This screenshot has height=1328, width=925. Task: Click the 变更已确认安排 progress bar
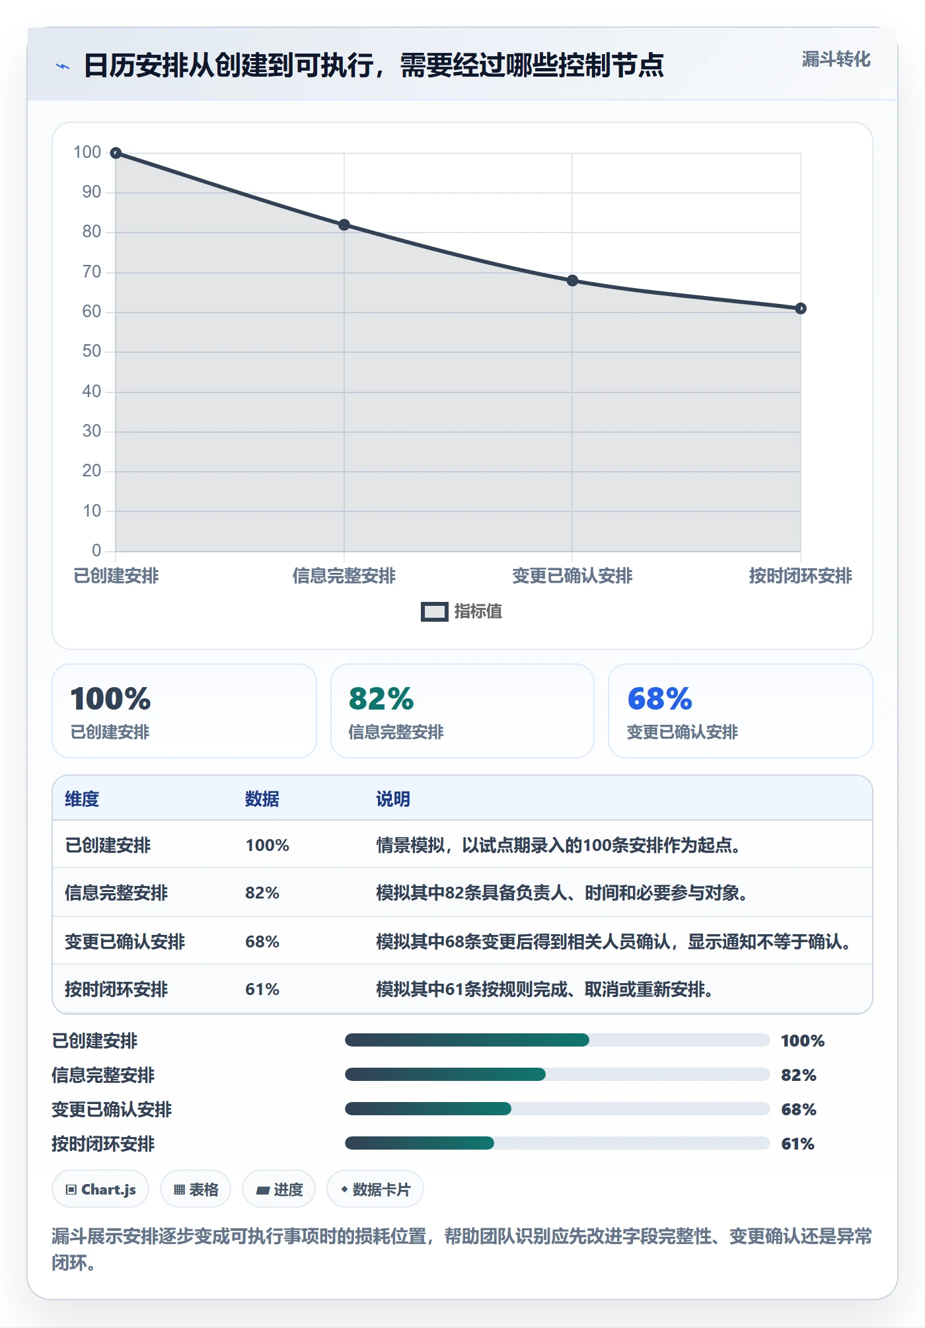558,1109
